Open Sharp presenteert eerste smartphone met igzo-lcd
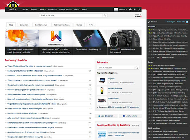Screen dimensions: 190x140 [x=26, y=94]
